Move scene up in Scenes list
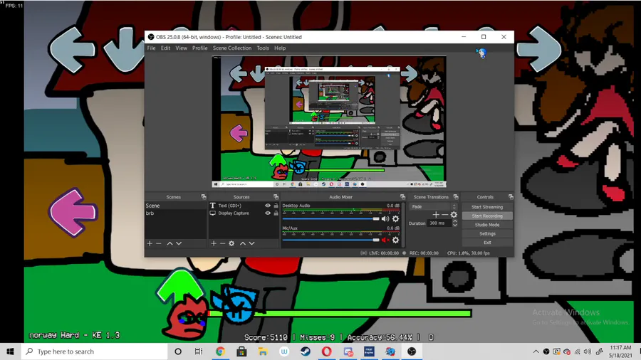This screenshot has width=641, height=360. (x=170, y=243)
